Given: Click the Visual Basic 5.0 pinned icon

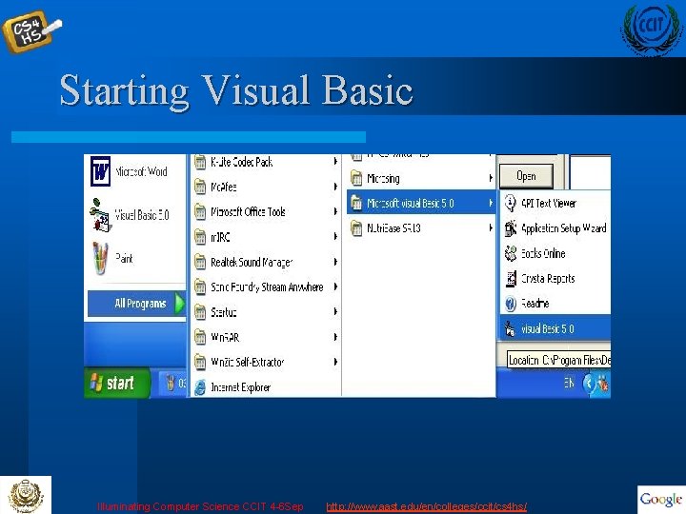Looking at the screenshot, I should 100,214.
